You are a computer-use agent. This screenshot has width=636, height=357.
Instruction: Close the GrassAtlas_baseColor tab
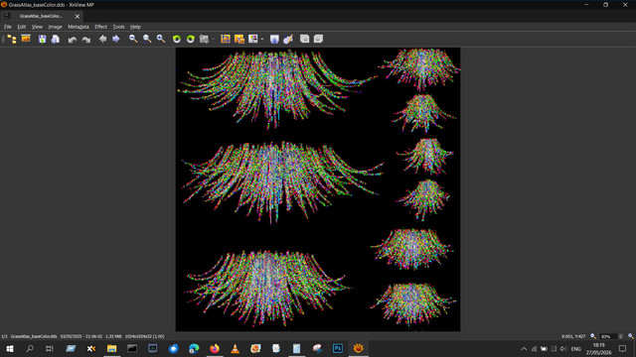[78, 17]
